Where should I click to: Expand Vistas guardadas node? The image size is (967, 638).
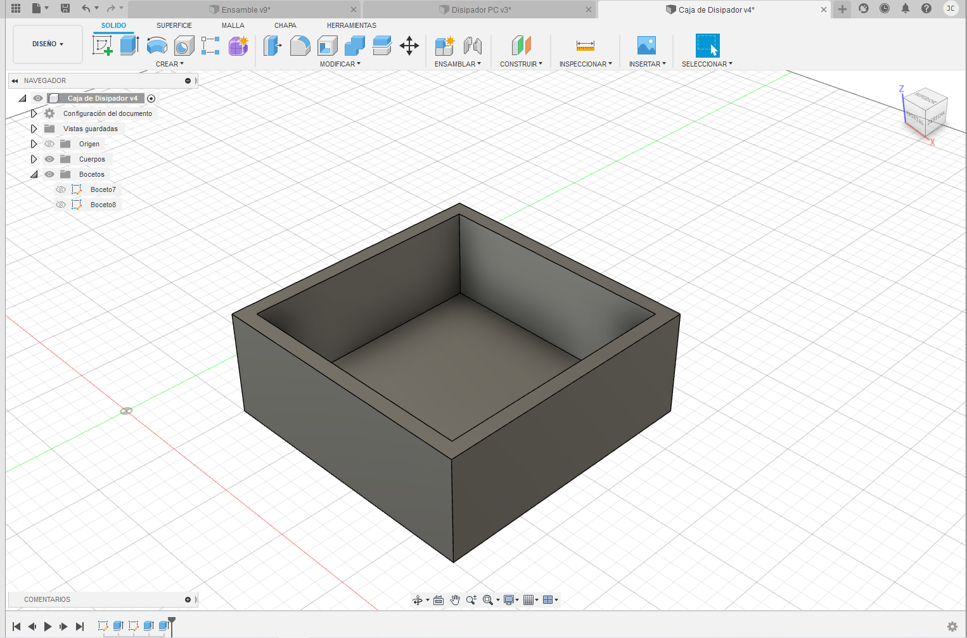point(34,129)
